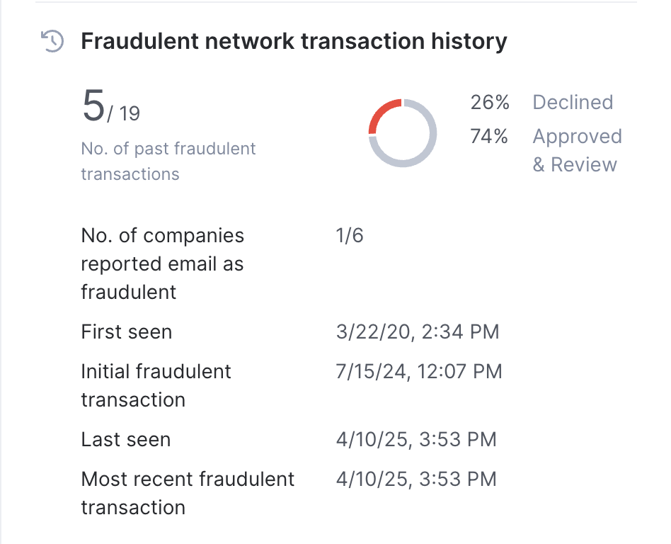This screenshot has width=671, height=544.
Task: Click the 26% percentage value
Action: coord(490,103)
